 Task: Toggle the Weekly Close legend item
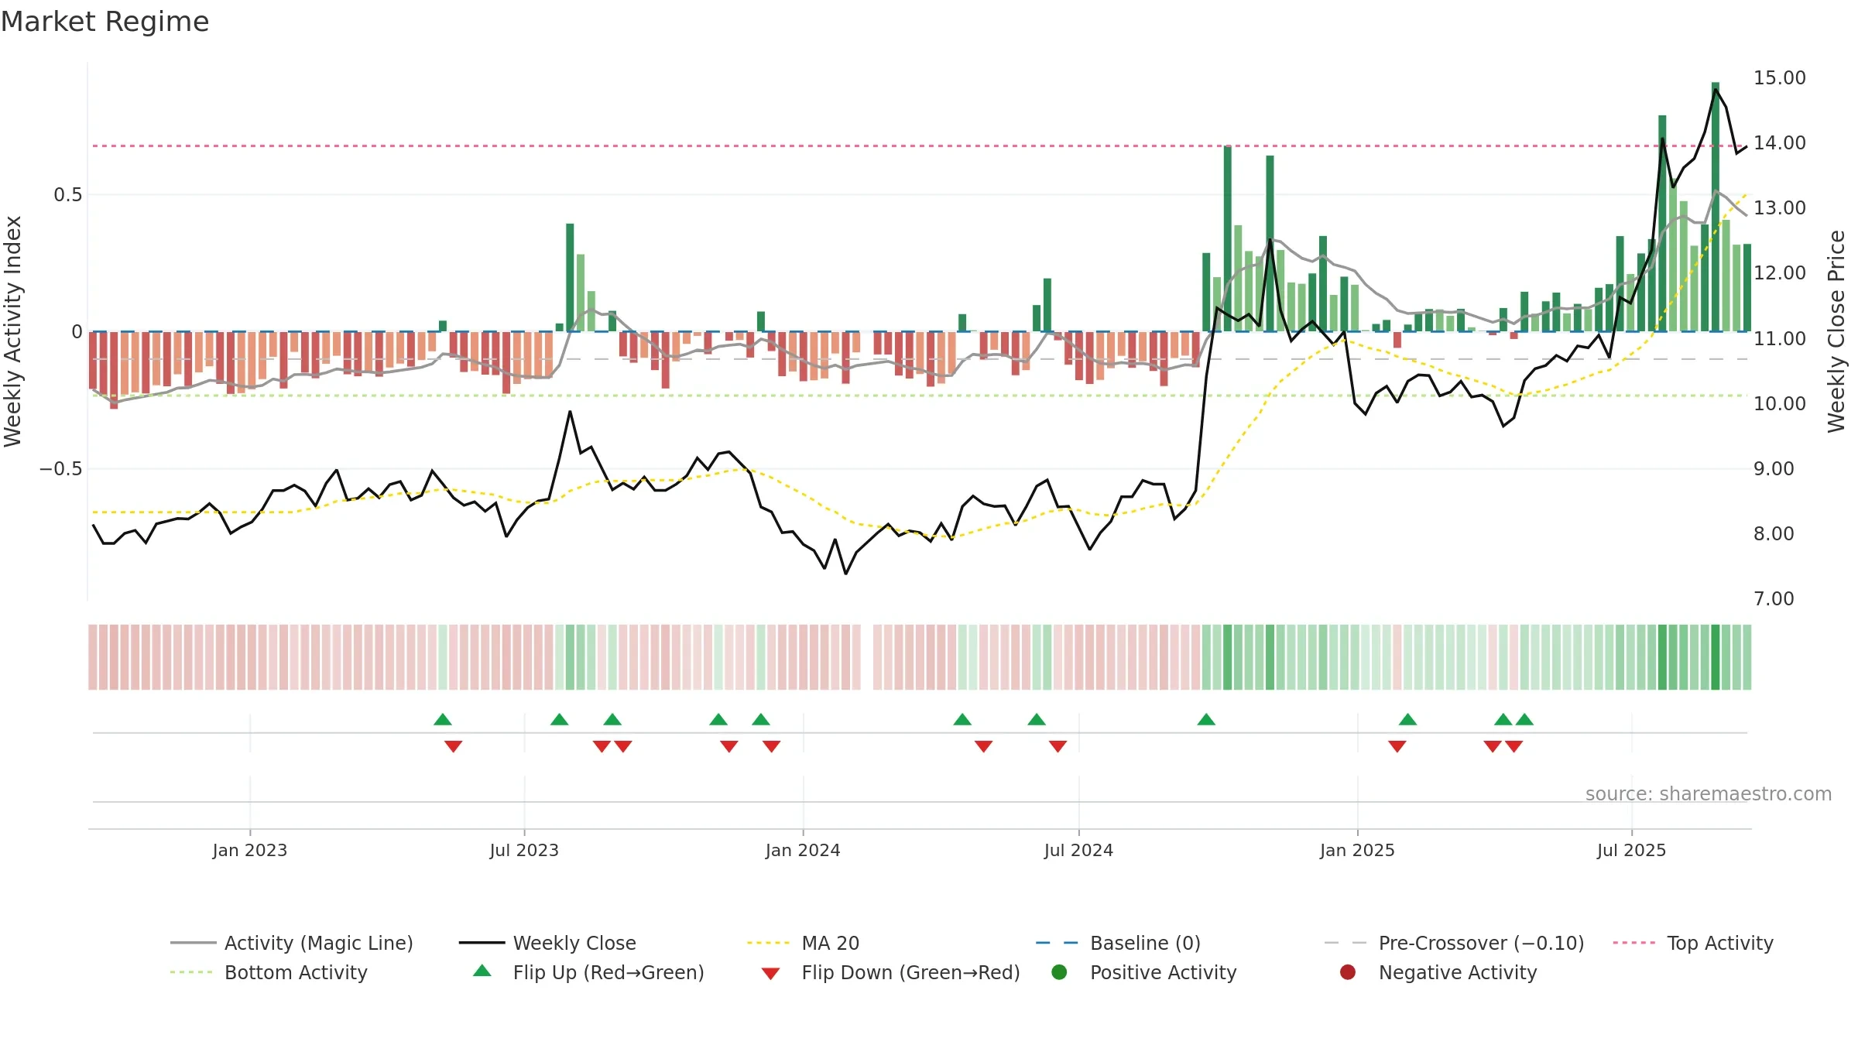pos(547,943)
